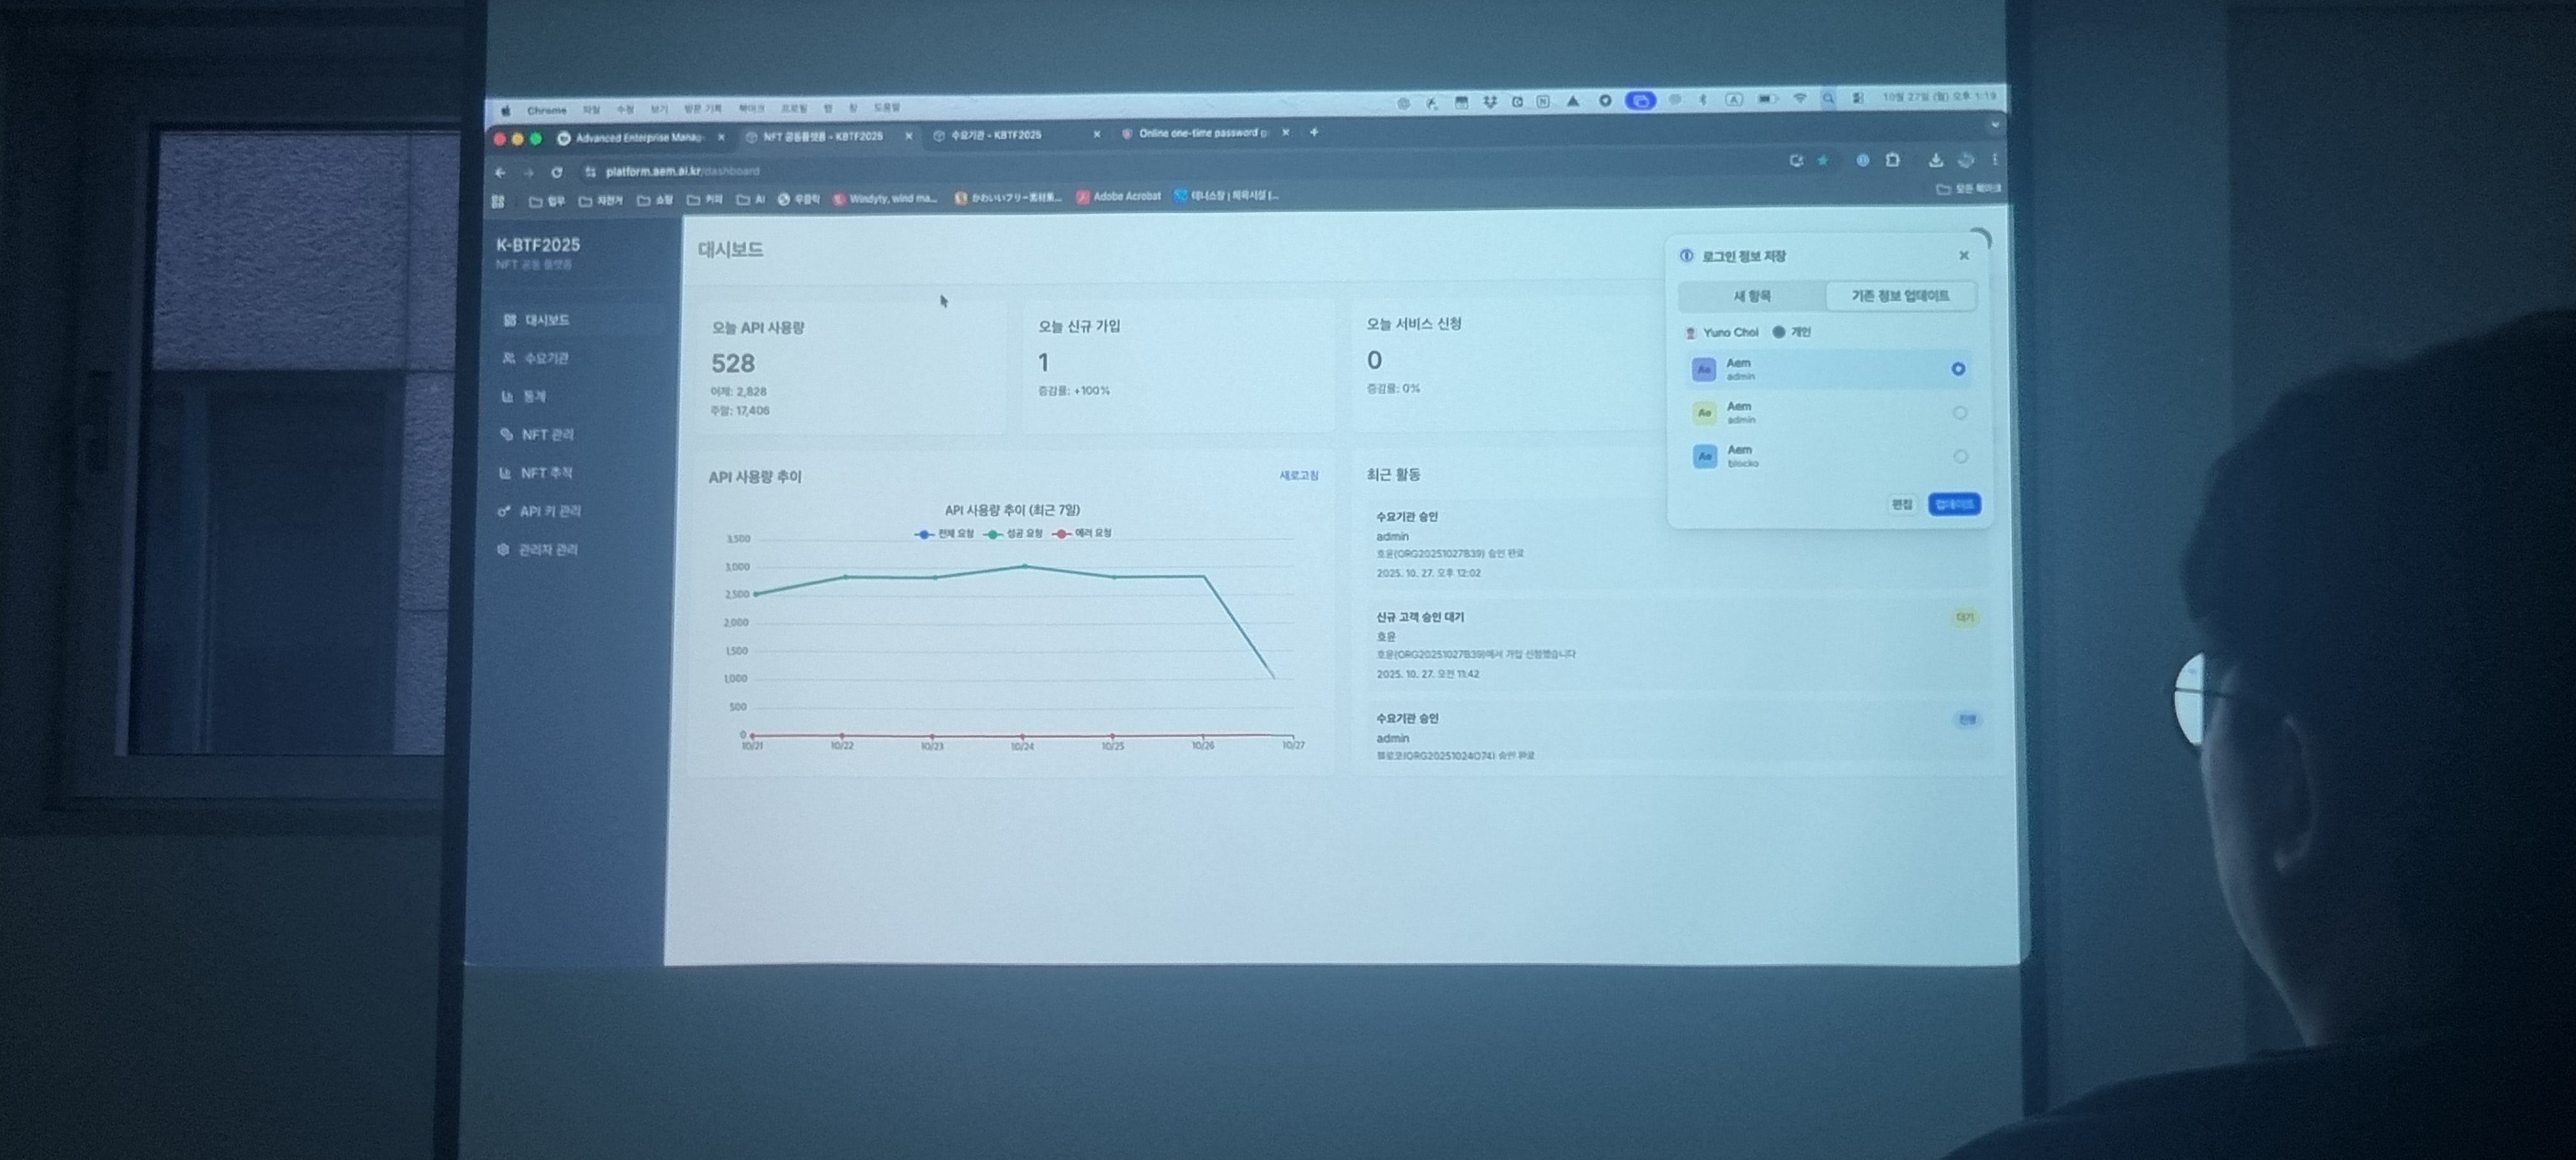Screen dimensions: 2576x1160
Task: Reload the page with refresh icon
Action: click(557, 172)
